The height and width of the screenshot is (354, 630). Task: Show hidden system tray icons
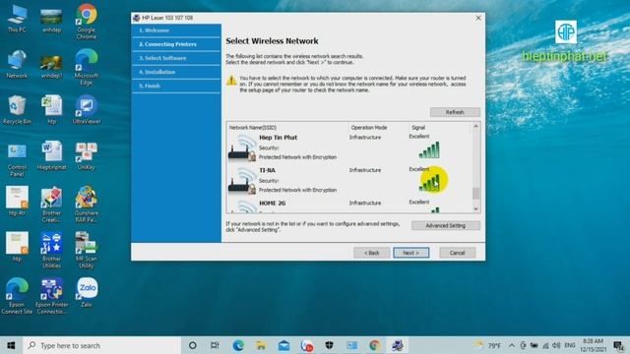point(512,345)
